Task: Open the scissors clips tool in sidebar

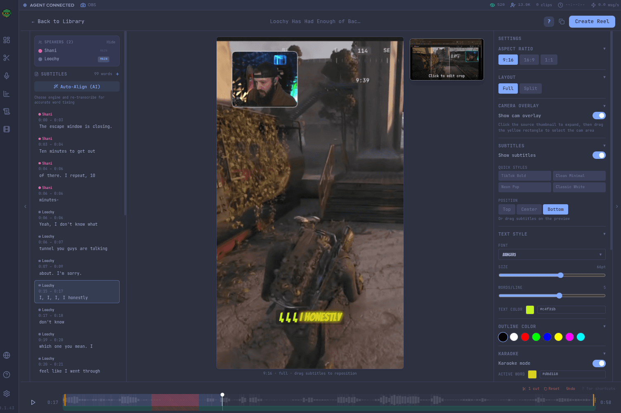Action: (7, 58)
